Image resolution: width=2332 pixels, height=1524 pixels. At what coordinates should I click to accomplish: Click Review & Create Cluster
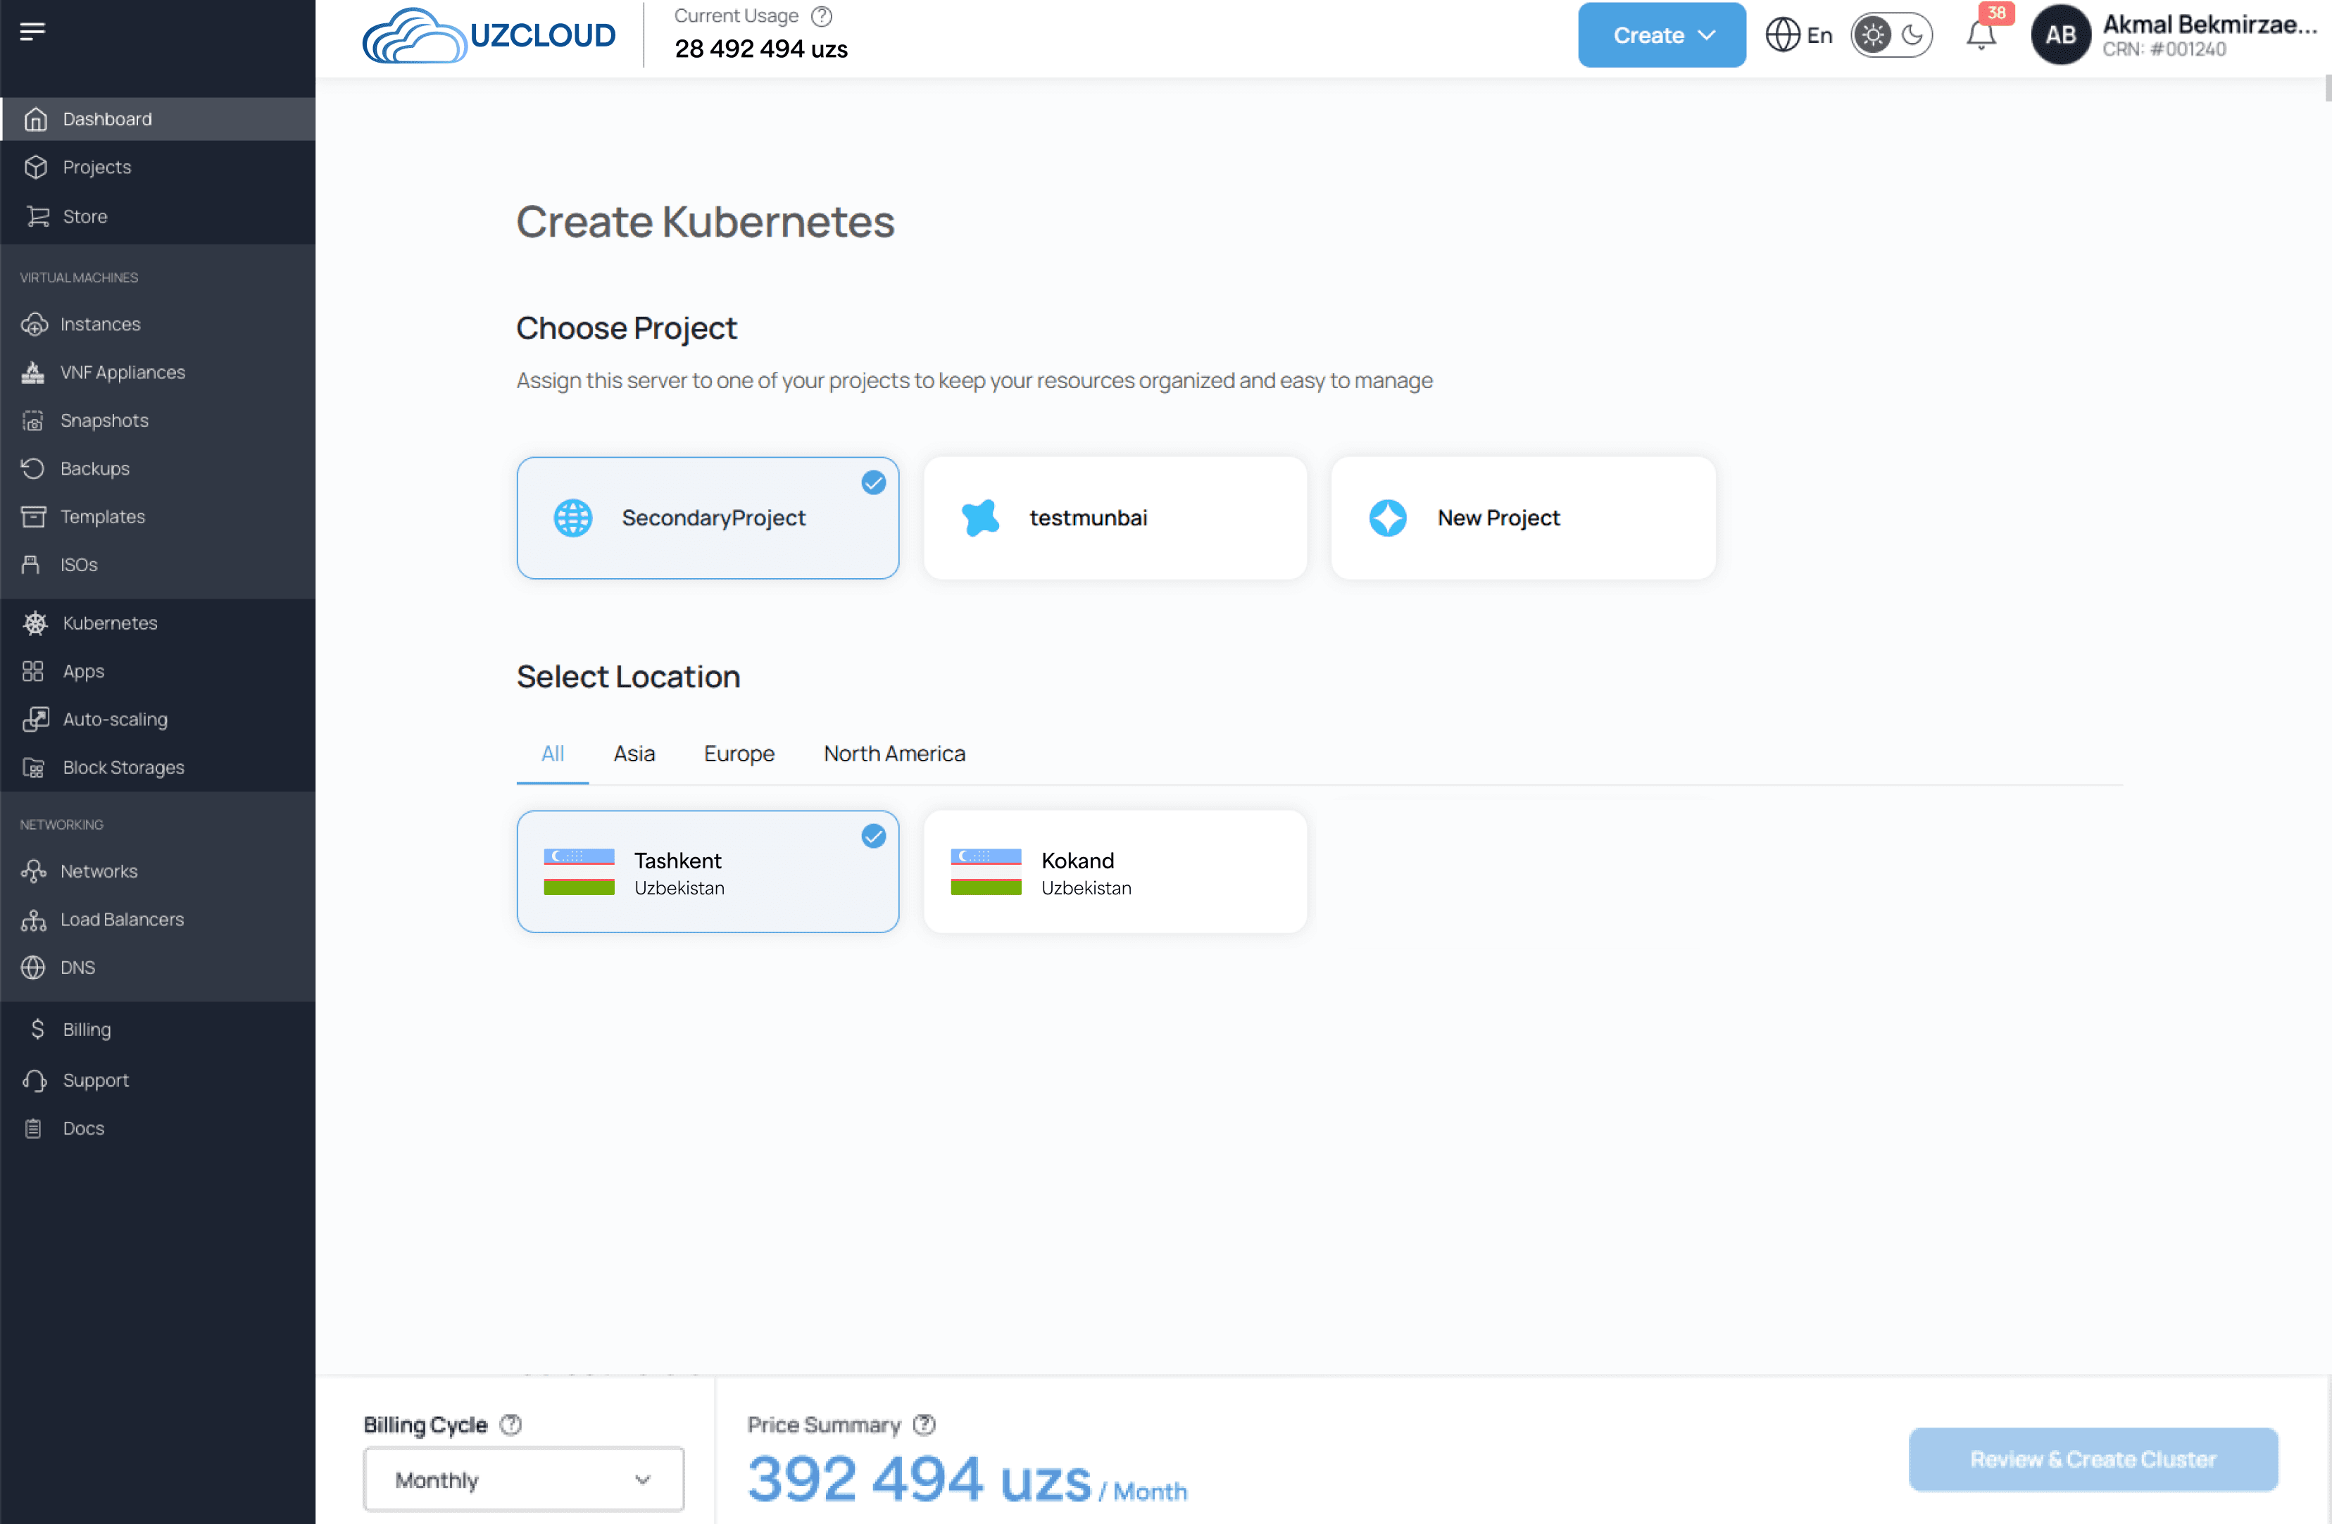(2092, 1459)
